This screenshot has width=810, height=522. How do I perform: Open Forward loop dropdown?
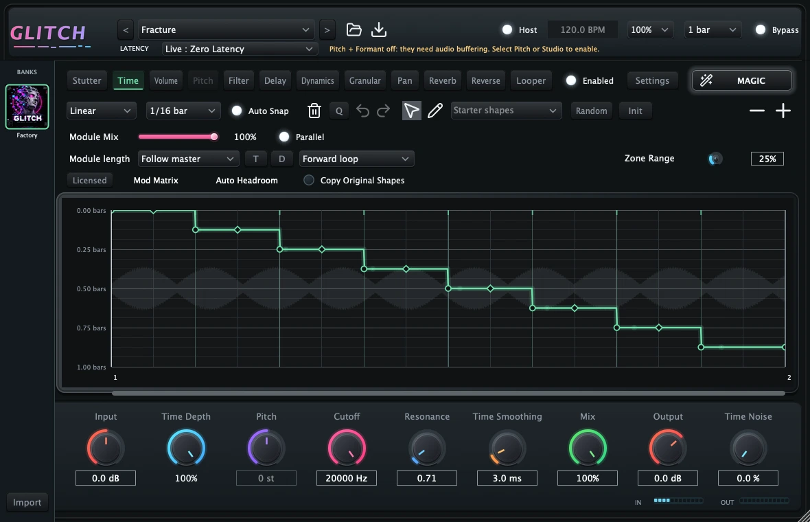coord(356,159)
